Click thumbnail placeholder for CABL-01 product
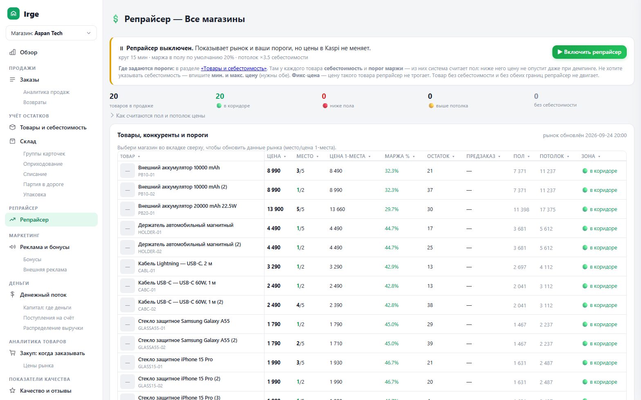 coord(128,267)
